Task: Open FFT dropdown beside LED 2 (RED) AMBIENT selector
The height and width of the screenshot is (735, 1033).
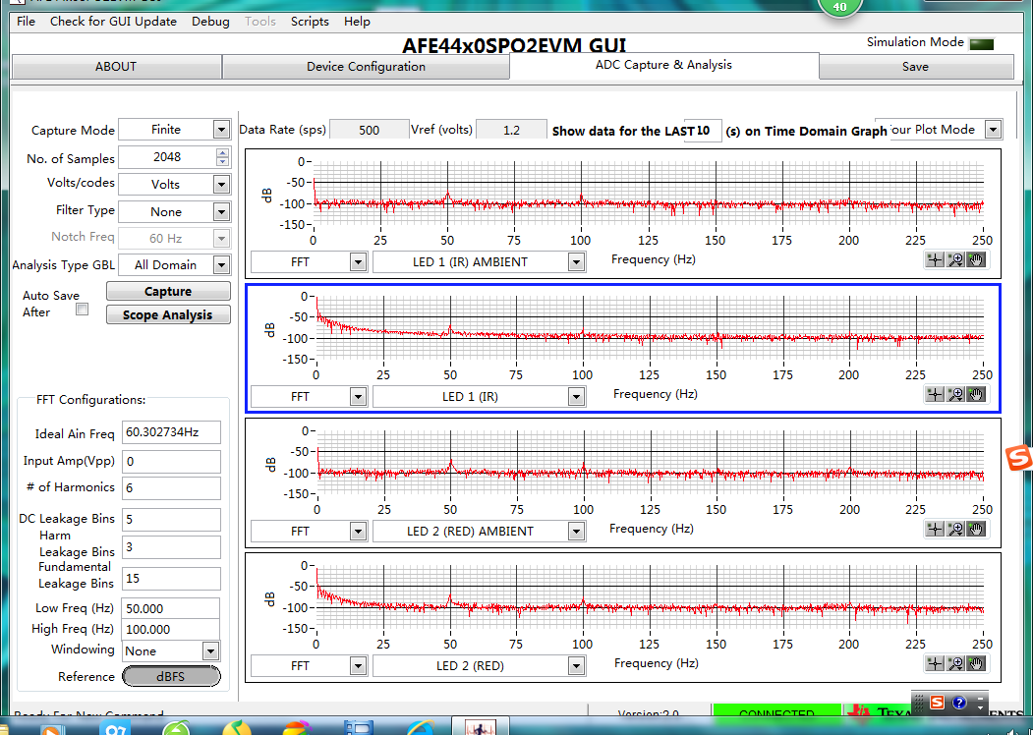Action: (x=358, y=531)
